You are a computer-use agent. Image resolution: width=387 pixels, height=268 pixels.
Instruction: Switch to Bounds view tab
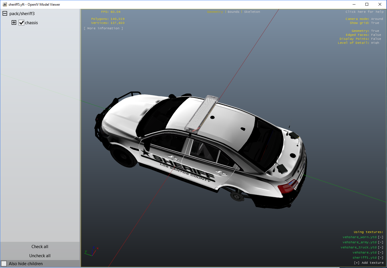tap(233, 12)
